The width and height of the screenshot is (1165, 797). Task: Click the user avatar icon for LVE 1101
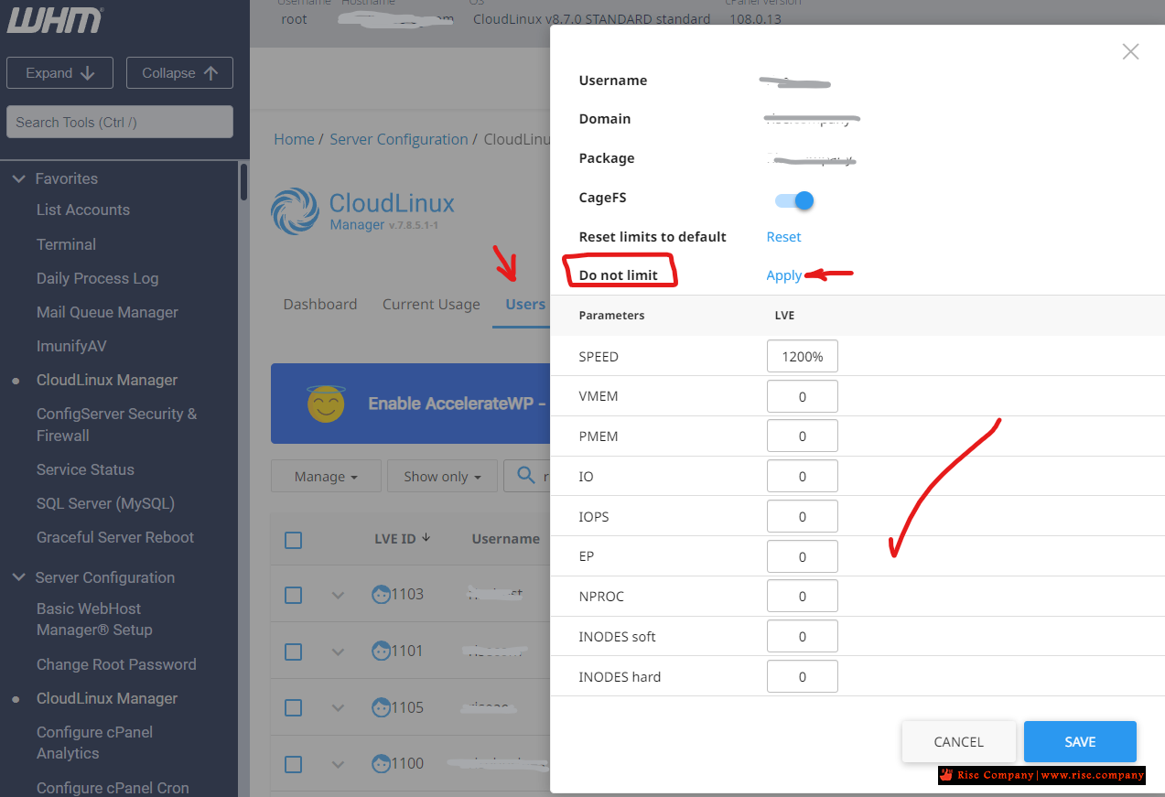point(381,651)
